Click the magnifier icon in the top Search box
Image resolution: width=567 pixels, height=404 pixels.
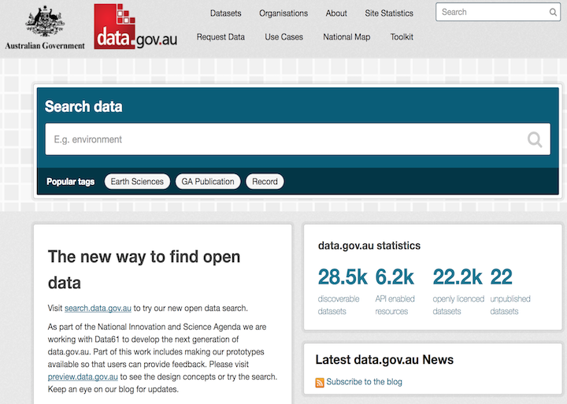coord(553,12)
